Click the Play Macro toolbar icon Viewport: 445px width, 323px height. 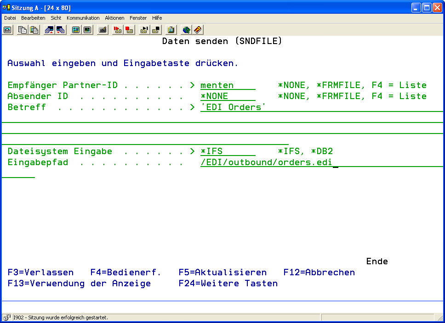point(144,30)
